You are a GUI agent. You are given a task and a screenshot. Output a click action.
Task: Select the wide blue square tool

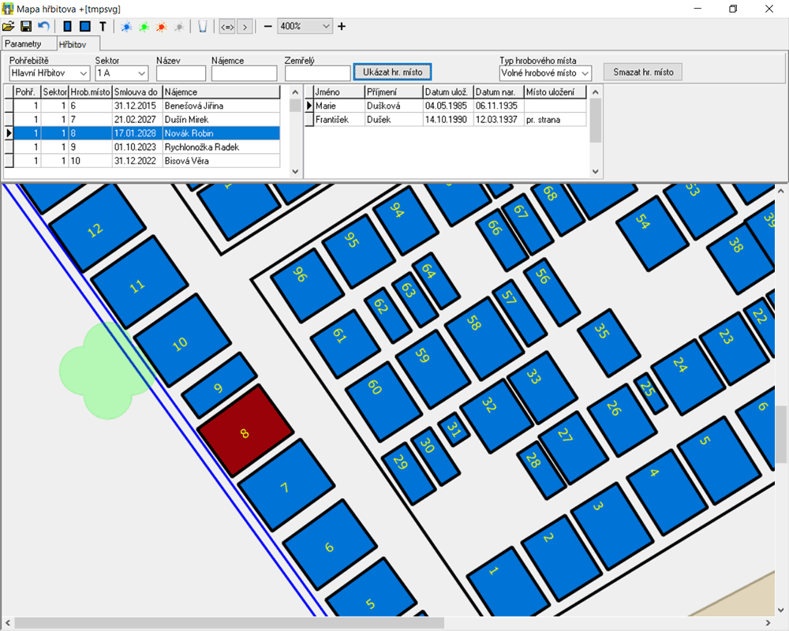tap(85, 26)
